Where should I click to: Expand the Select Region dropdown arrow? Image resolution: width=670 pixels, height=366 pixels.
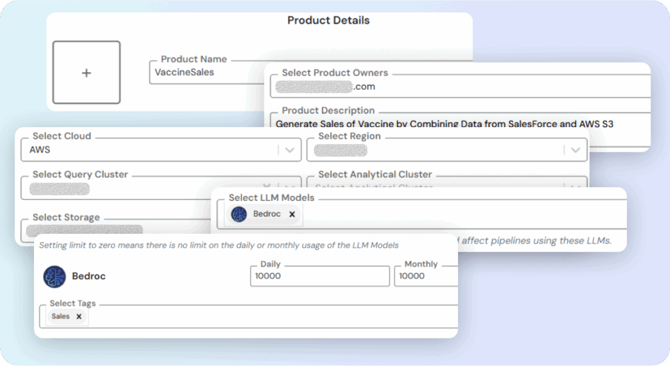(576, 150)
